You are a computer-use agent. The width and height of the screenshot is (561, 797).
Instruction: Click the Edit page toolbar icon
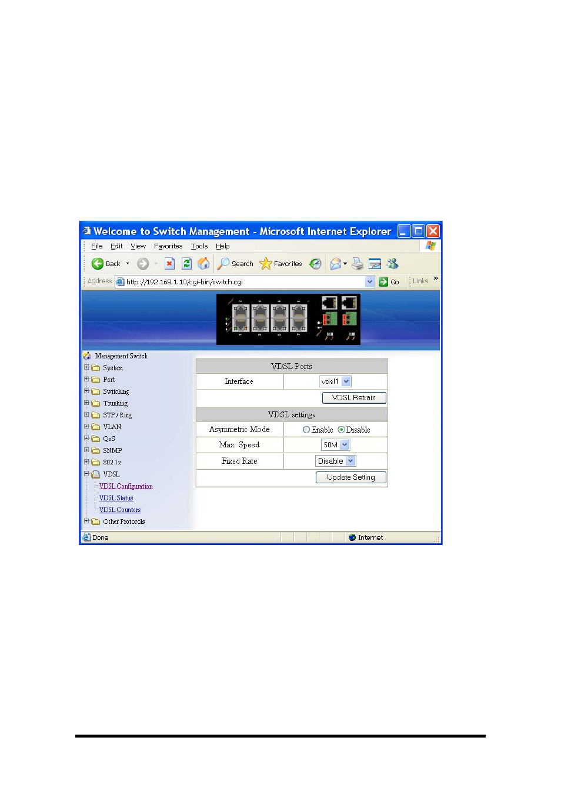[x=375, y=264]
